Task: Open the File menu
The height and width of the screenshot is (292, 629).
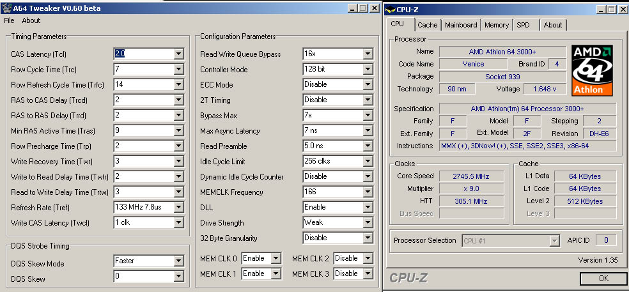Action: click(9, 20)
